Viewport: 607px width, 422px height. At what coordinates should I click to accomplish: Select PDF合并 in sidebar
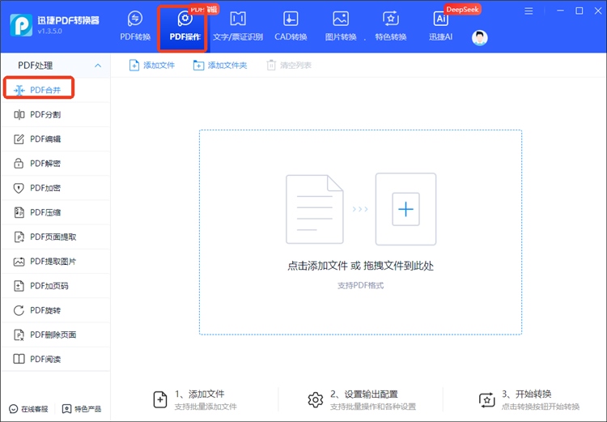(55, 90)
